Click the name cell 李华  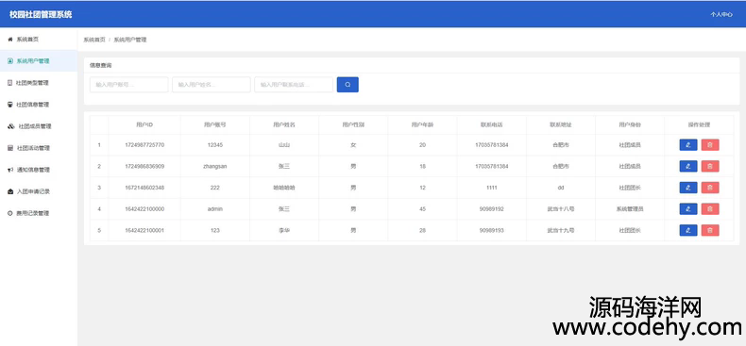pyautogui.click(x=284, y=230)
